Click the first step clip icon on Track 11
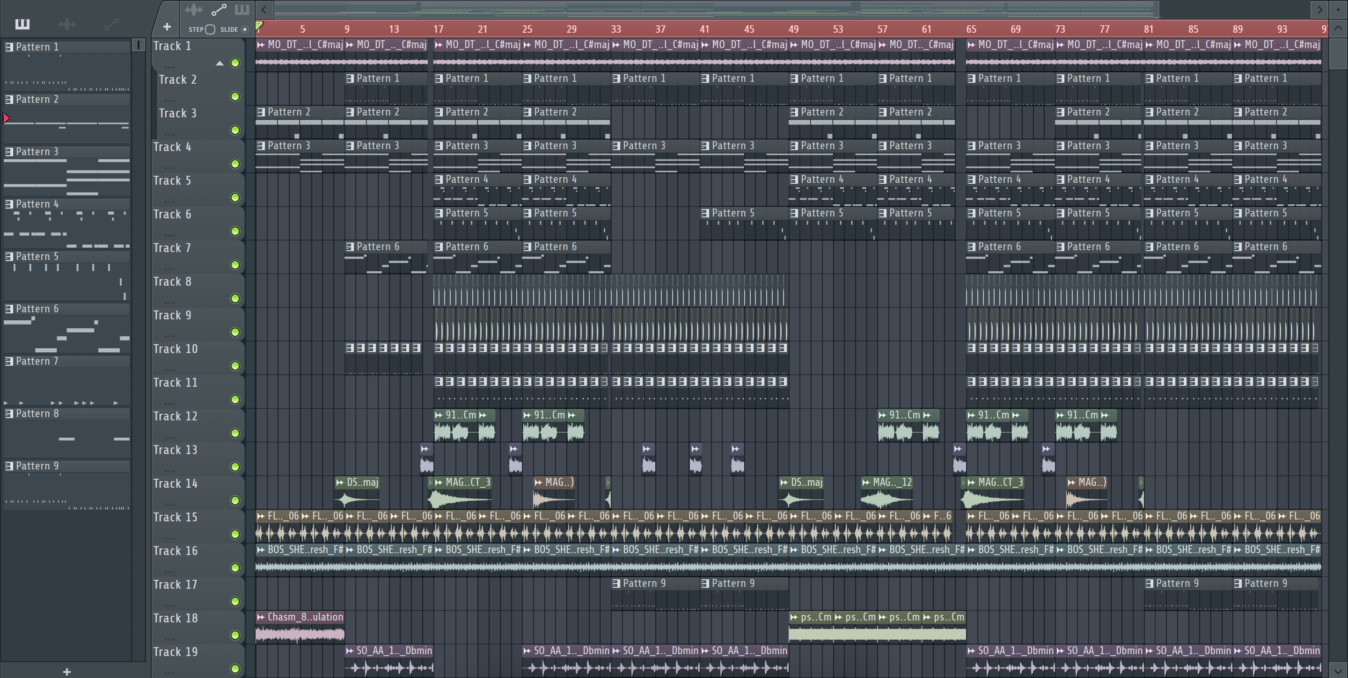The image size is (1348, 678). (439, 382)
